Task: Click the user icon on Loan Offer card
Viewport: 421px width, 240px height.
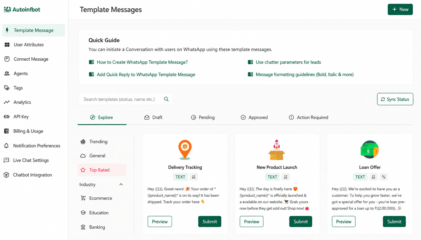Action: click(373, 177)
